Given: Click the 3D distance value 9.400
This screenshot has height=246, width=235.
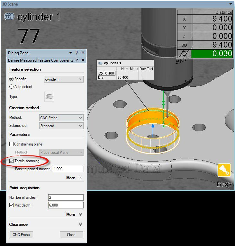Looking at the screenshot, I should pyautogui.click(x=222, y=45).
